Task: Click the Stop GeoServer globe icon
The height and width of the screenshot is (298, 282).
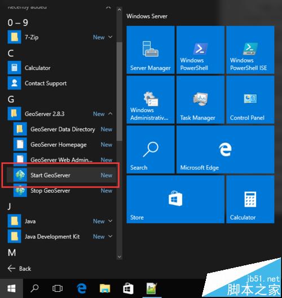Action: coord(20,190)
